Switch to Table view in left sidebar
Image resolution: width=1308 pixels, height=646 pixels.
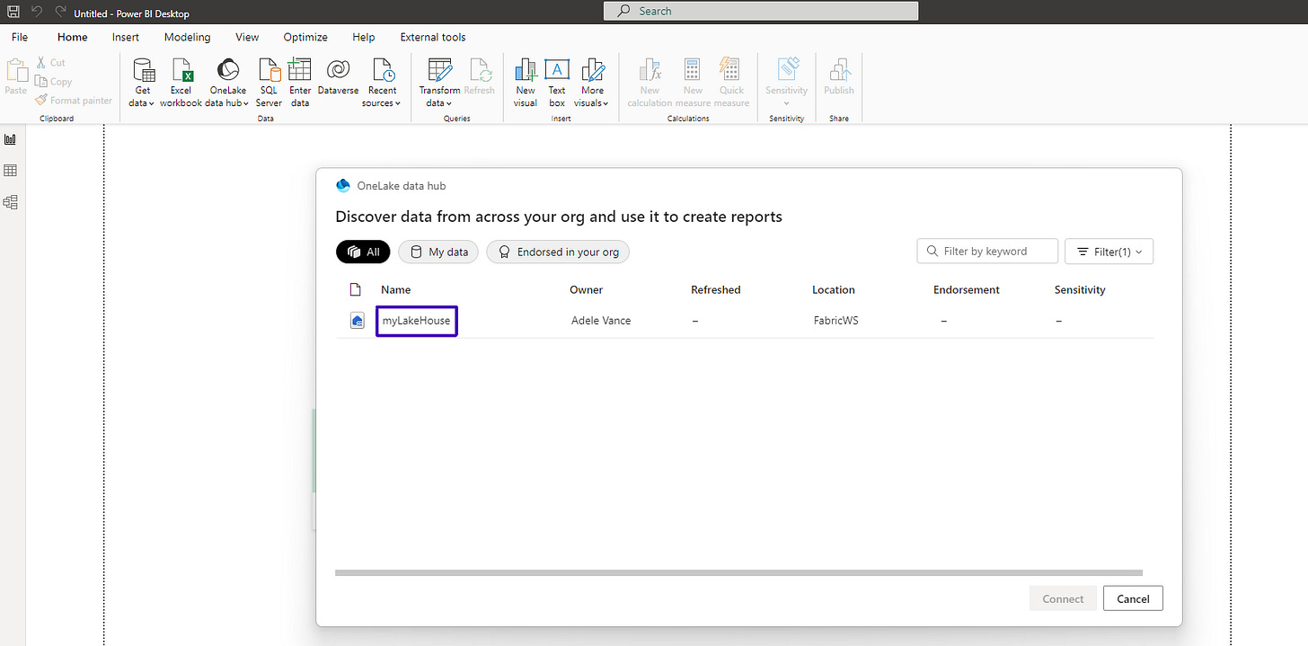pos(11,171)
